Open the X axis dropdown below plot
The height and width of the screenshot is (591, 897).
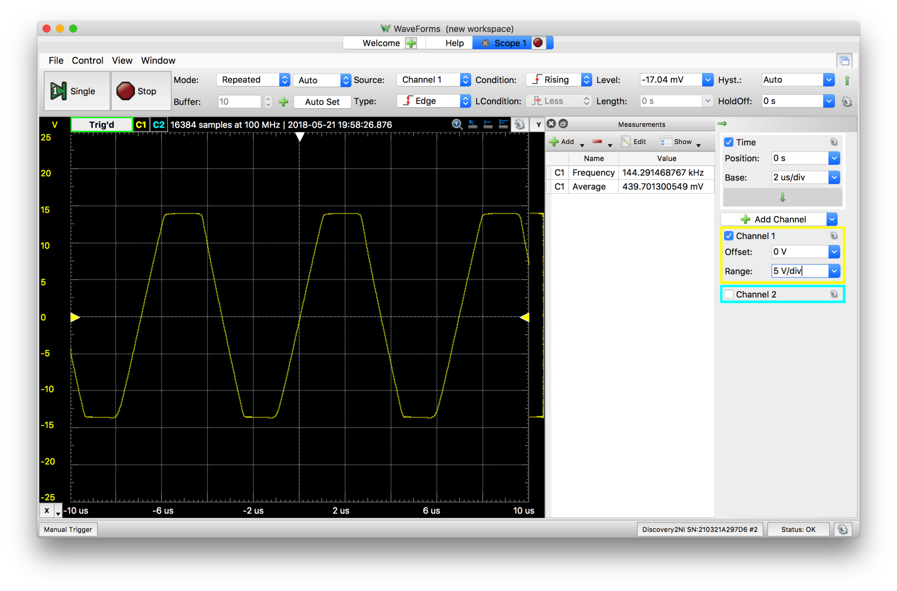click(x=58, y=511)
